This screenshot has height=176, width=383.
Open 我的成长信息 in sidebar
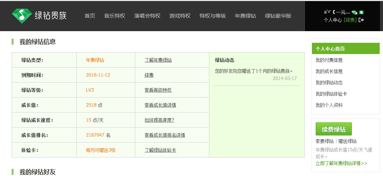tap(329, 71)
